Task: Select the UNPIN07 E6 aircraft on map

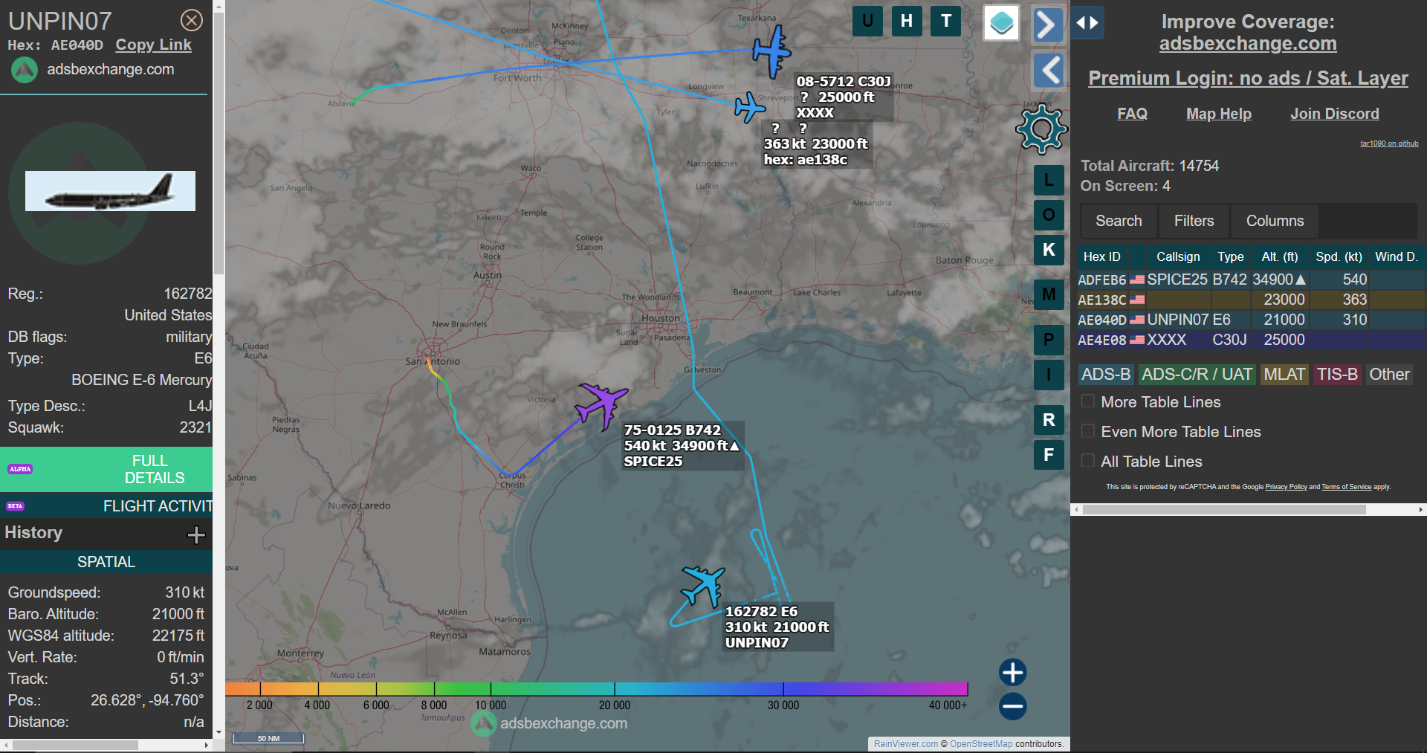Action: point(703,586)
